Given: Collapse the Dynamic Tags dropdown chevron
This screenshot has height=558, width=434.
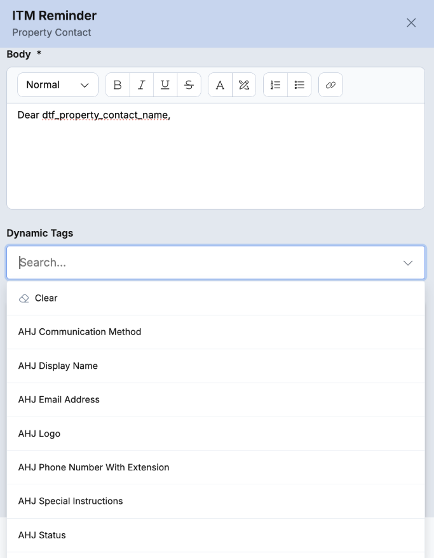Looking at the screenshot, I should click(408, 263).
